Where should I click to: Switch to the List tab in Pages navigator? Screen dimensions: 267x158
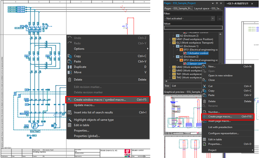pos(174,86)
